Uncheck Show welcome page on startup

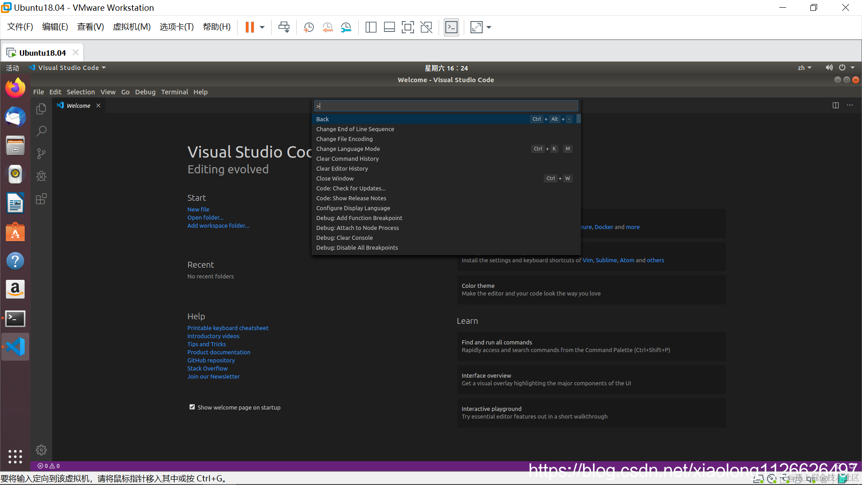[x=192, y=407]
